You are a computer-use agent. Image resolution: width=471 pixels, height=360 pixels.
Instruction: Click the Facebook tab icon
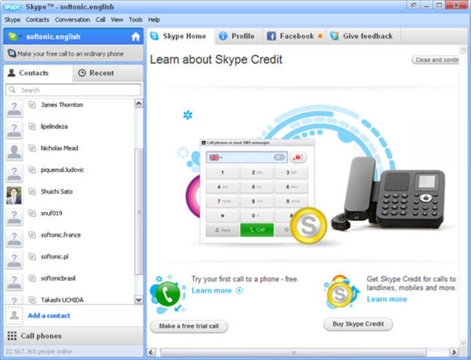point(271,36)
